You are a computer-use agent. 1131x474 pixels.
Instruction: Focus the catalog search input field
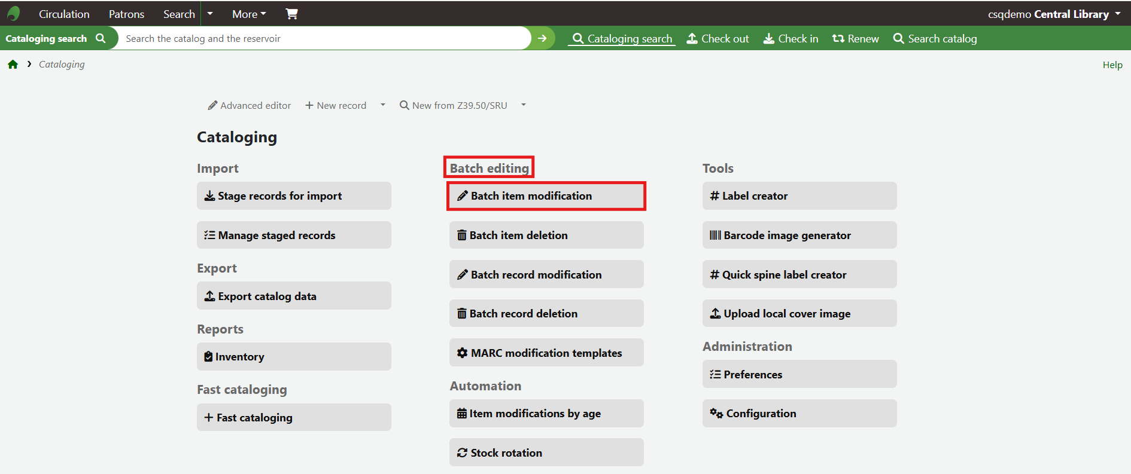pyautogui.click(x=323, y=38)
